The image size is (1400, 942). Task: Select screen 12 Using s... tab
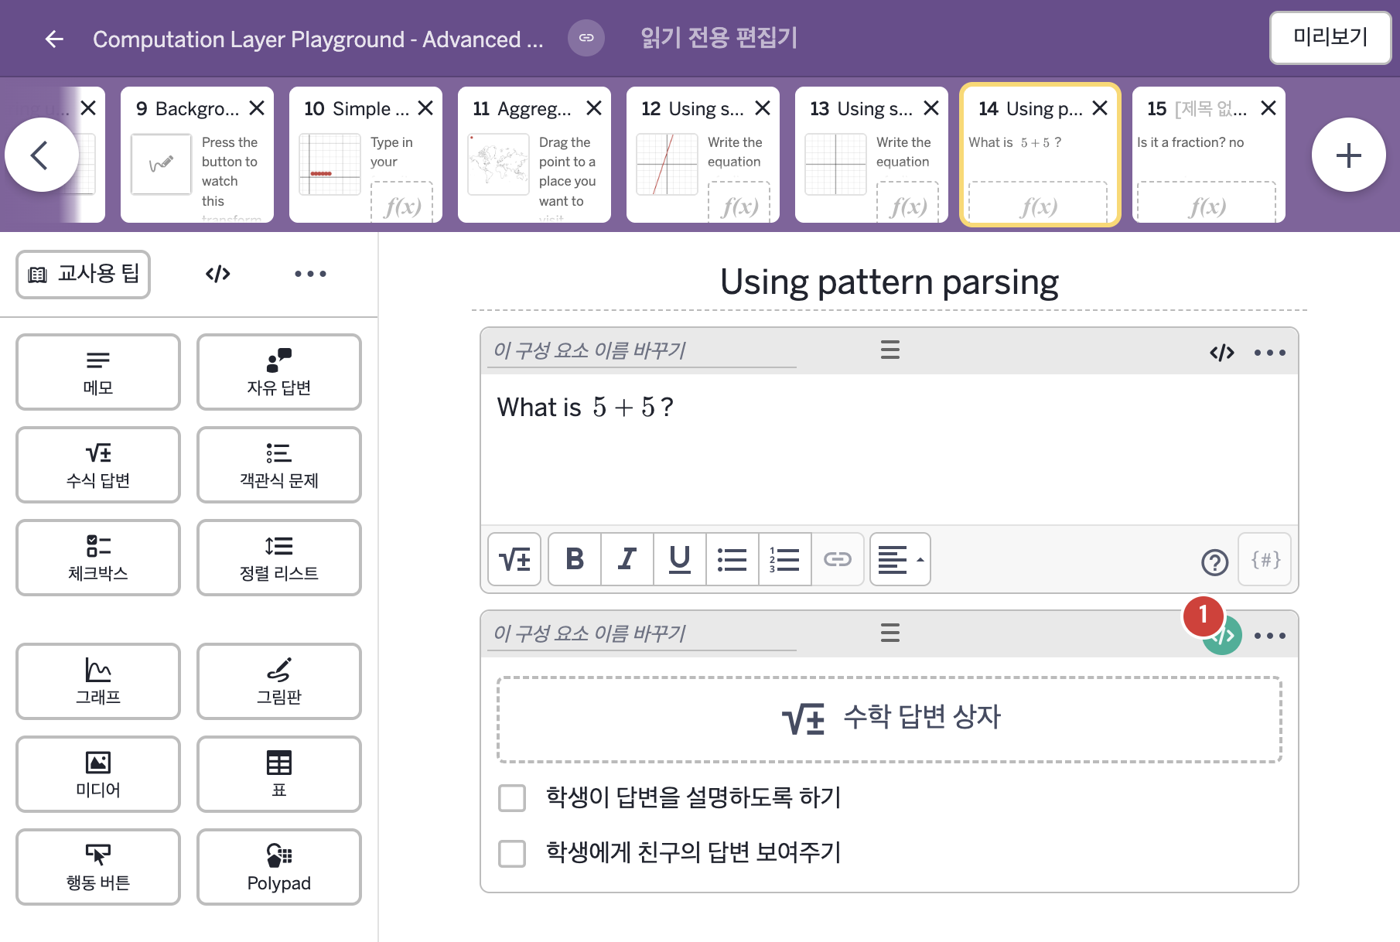click(x=703, y=155)
